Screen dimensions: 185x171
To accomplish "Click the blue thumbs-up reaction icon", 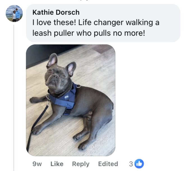I will pos(139,163).
